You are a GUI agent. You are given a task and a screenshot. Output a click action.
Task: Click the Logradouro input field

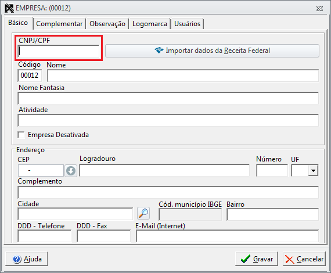point(164,170)
